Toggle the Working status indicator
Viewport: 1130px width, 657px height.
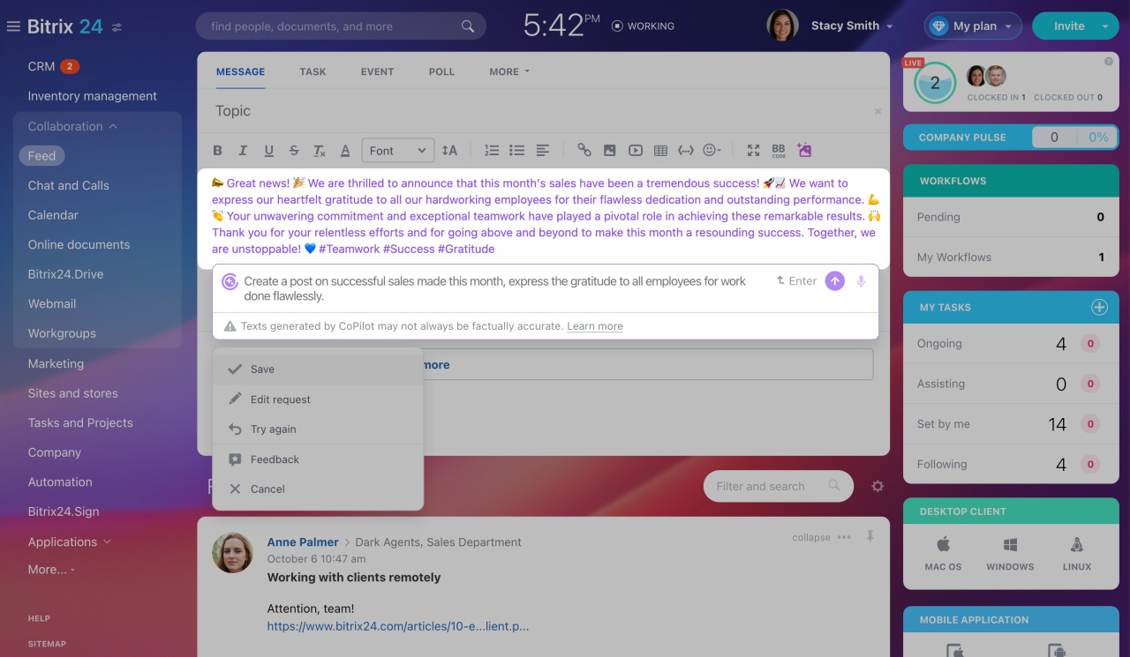pos(643,26)
